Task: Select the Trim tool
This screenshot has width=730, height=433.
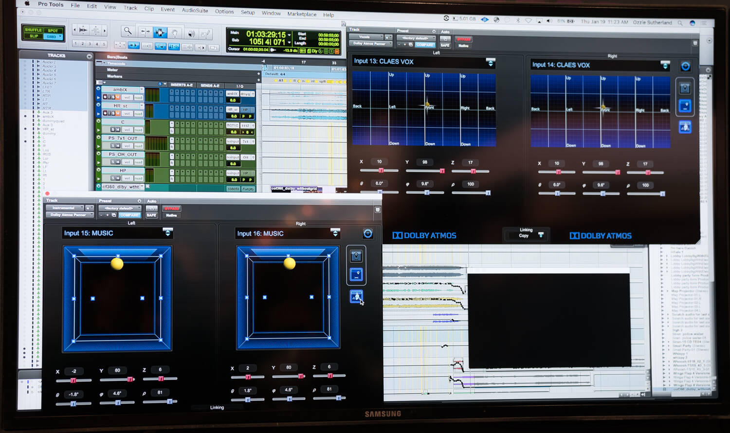Action: [x=145, y=32]
